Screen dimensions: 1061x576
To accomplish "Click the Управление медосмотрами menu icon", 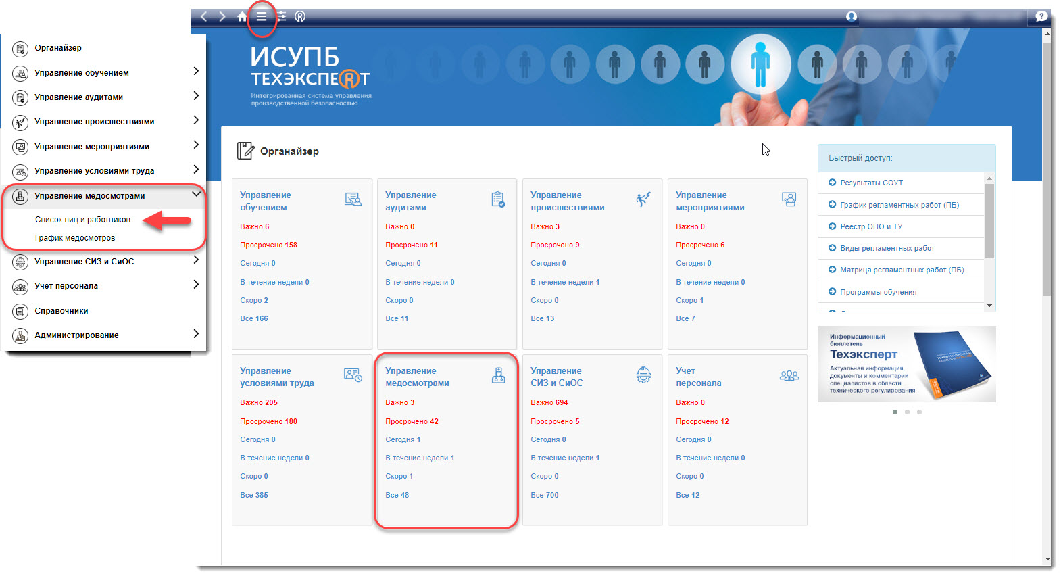I will pos(20,196).
